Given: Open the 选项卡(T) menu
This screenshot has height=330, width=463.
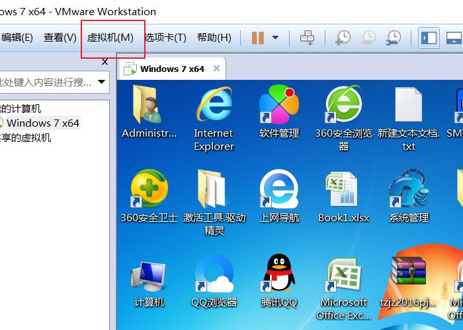Looking at the screenshot, I should tap(165, 38).
